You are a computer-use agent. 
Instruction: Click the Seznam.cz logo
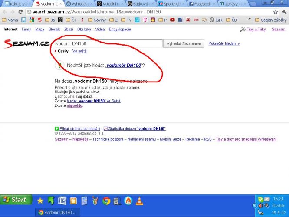(26, 43)
